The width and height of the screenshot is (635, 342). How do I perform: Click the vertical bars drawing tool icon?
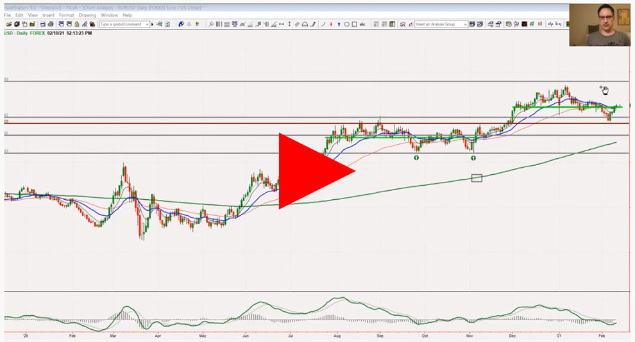pos(219,24)
